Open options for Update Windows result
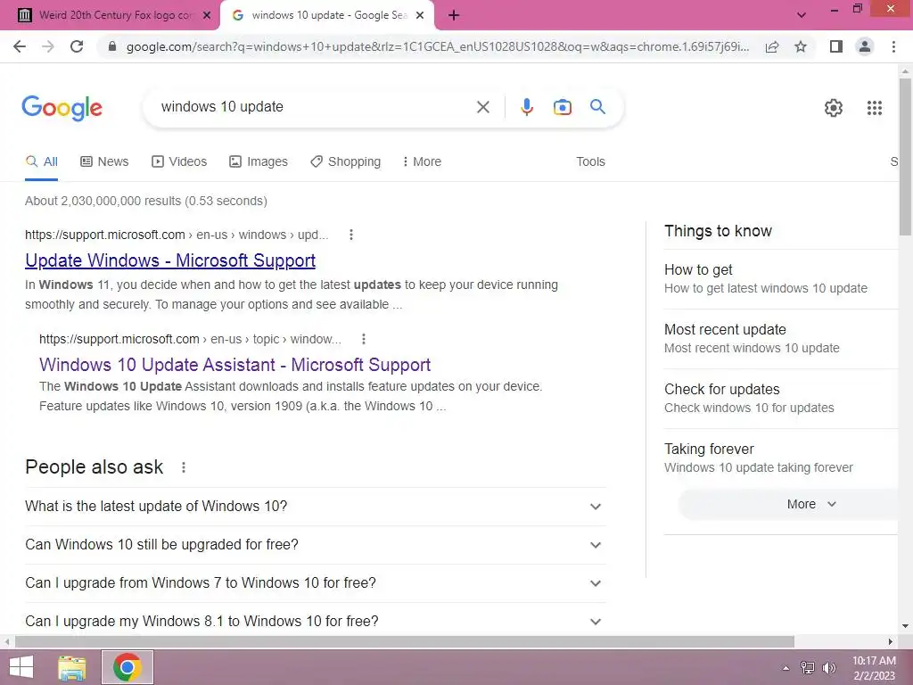This screenshot has height=685, width=913. pyautogui.click(x=350, y=235)
